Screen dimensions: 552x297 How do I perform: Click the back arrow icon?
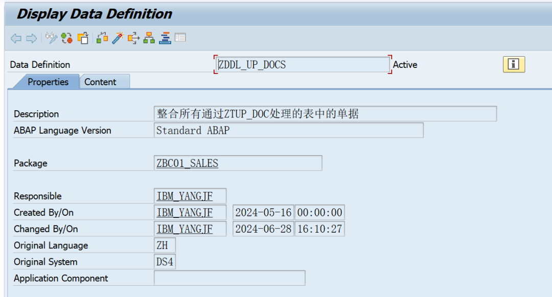point(16,38)
